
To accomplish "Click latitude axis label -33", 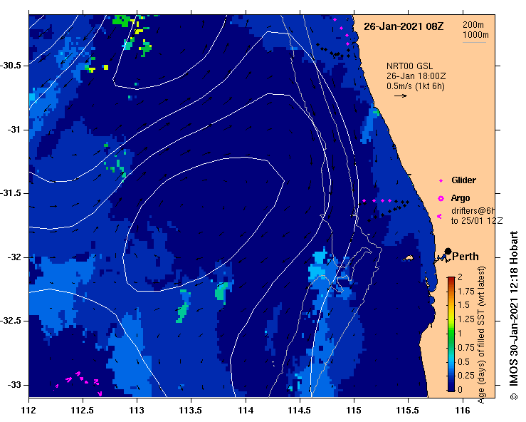I will [x=14, y=385].
